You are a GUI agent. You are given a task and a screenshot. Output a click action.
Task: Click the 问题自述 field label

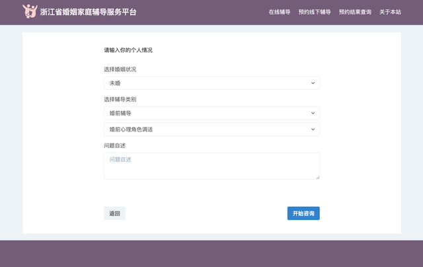point(114,145)
